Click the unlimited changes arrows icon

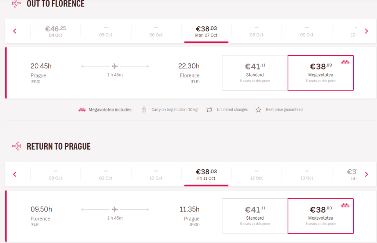coord(209,110)
